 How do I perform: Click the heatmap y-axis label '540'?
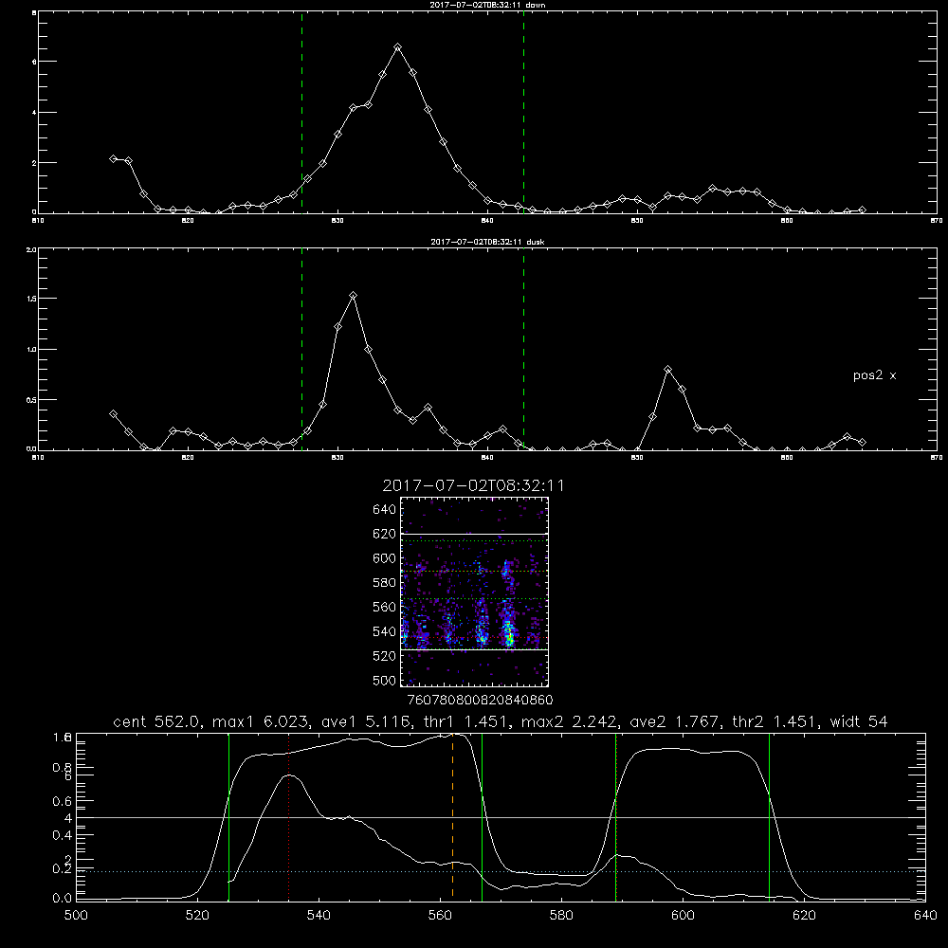click(384, 631)
